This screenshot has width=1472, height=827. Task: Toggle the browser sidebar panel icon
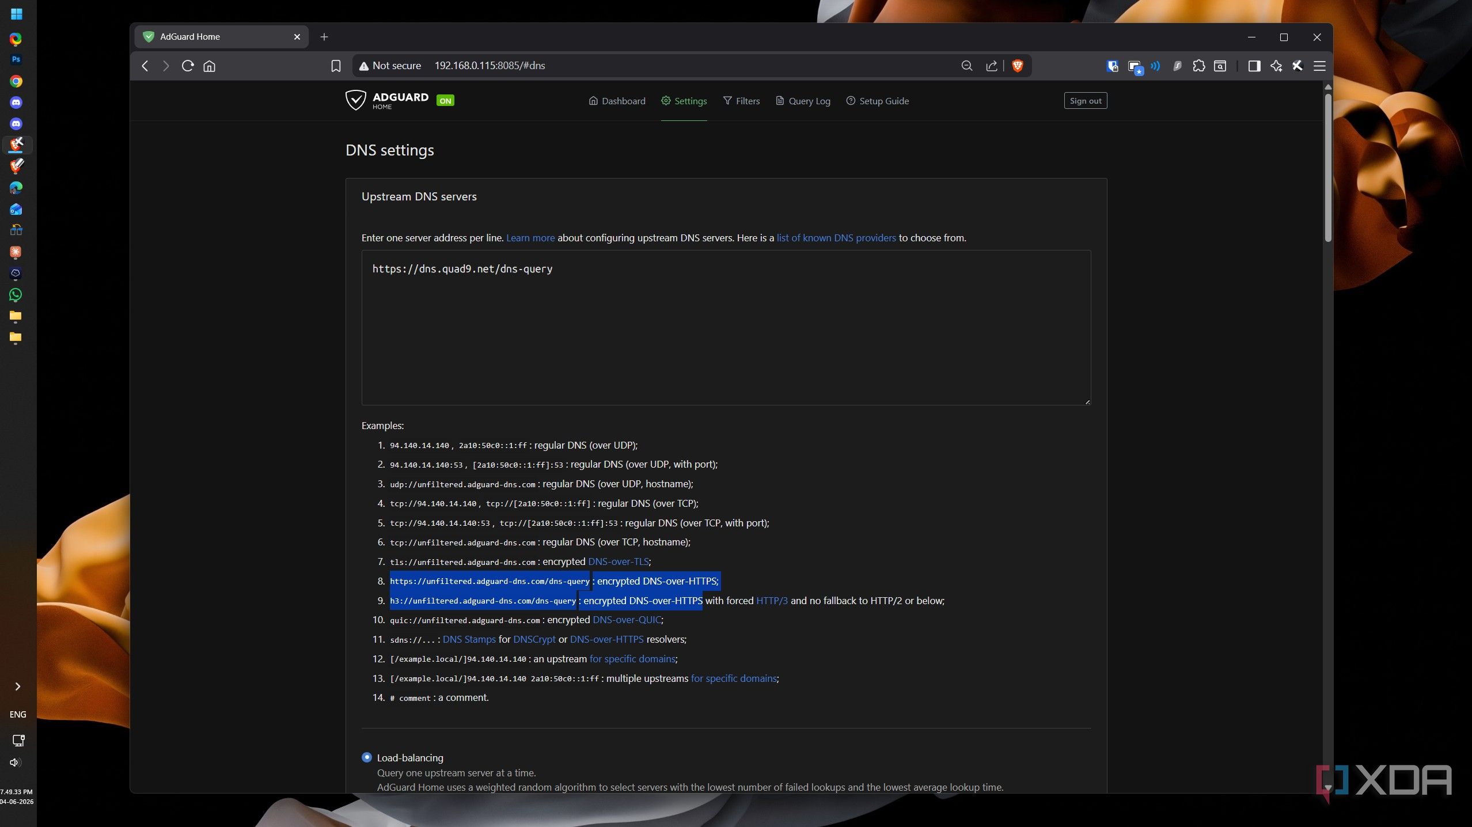pyautogui.click(x=1254, y=66)
